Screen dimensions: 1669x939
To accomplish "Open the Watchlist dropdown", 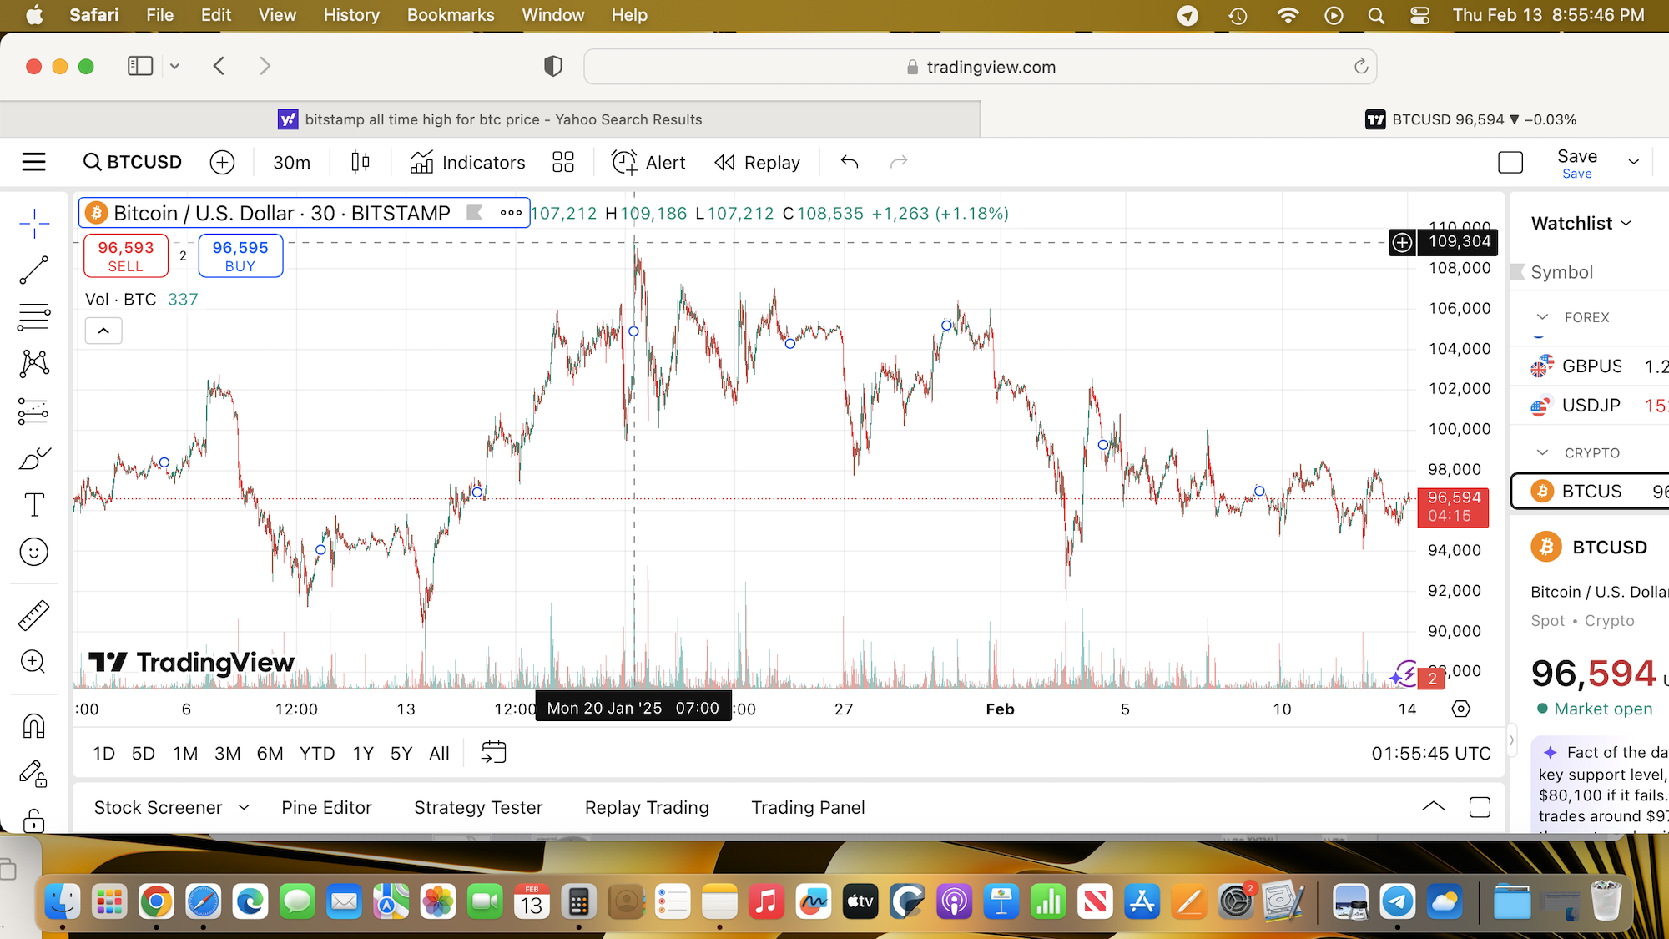I will coord(1581,224).
